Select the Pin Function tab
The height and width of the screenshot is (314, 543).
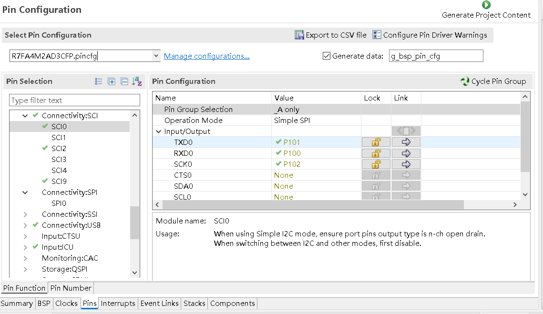pos(24,288)
